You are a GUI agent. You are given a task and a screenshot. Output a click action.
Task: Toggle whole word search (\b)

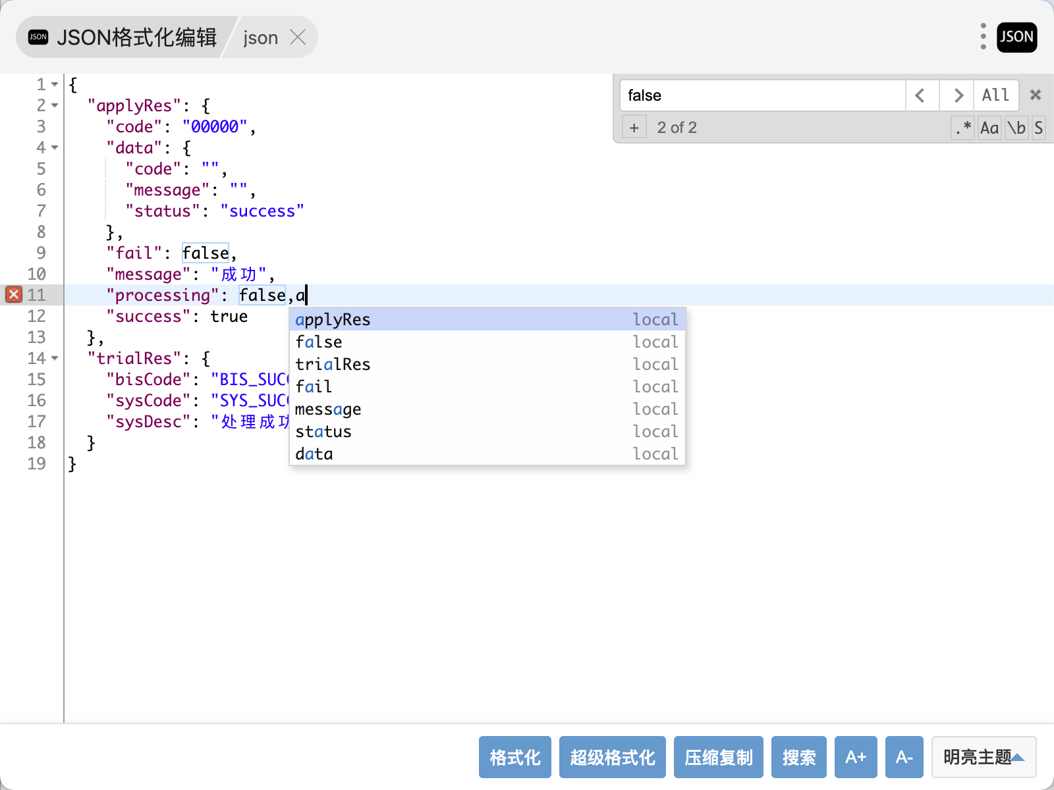[x=1016, y=128]
